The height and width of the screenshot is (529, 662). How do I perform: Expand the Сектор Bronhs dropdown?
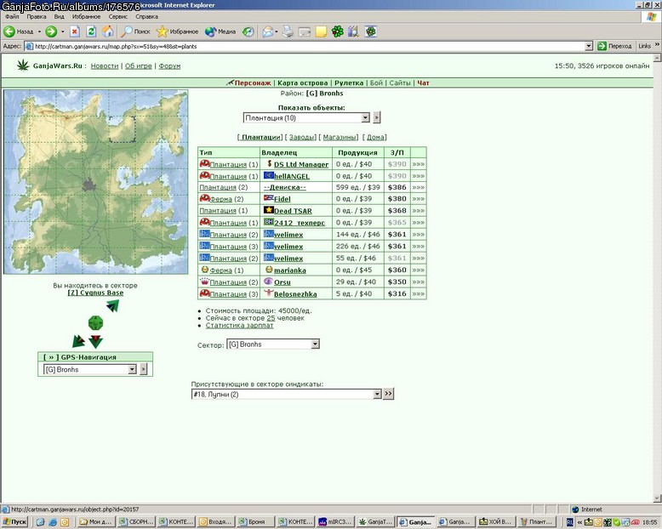[x=273, y=344]
